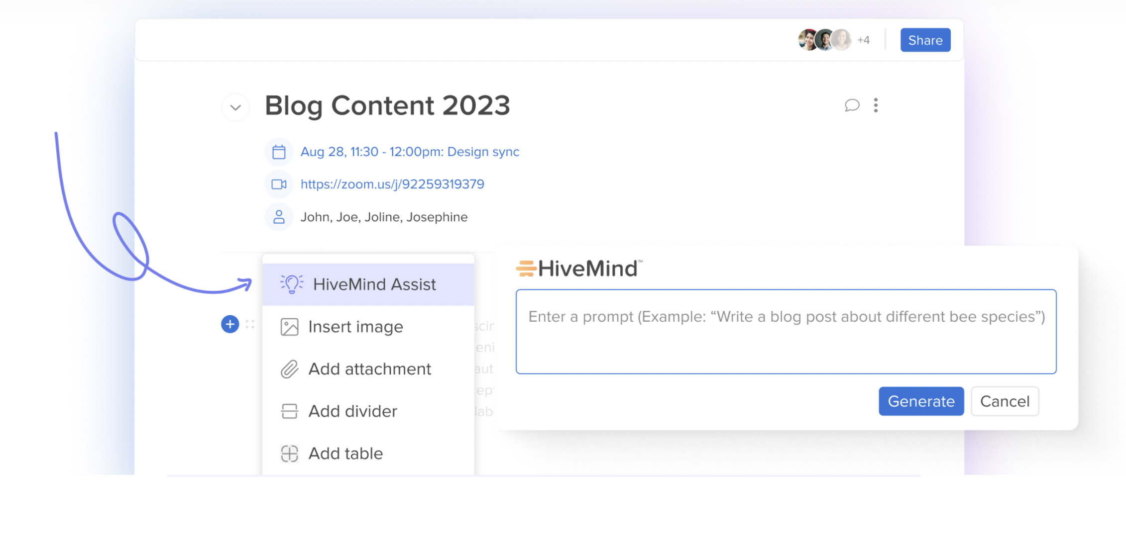Open the first collaborator avatar

click(807, 40)
